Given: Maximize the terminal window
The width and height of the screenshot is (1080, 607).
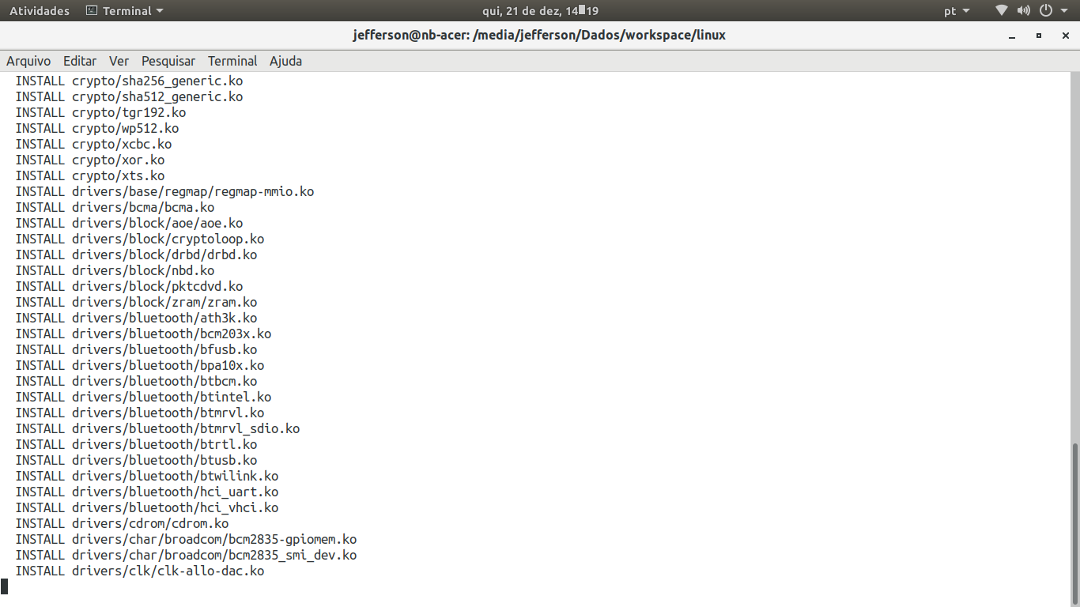Looking at the screenshot, I should pyautogui.click(x=1039, y=36).
